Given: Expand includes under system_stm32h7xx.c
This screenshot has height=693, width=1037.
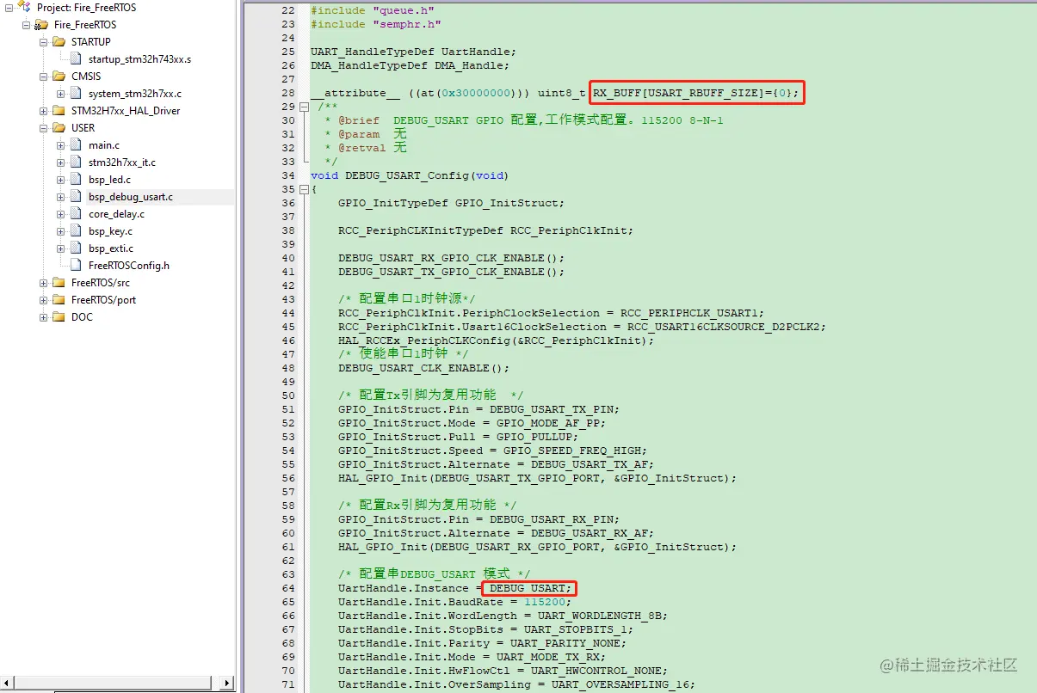Looking at the screenshot, I should [x=61, y=94].
